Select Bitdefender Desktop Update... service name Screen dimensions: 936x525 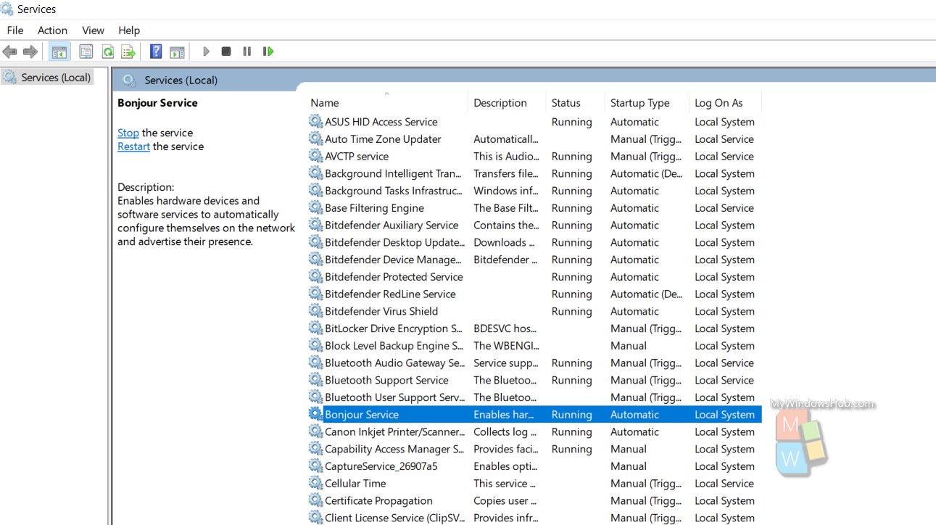394,242
